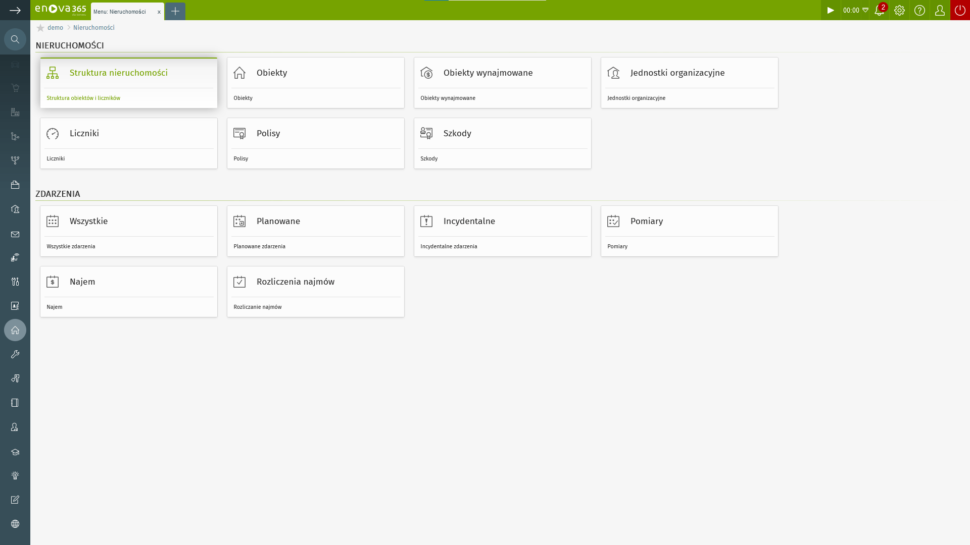Click the Obiekty house tile icon
The image size is (970, 545).
[239, 73]
